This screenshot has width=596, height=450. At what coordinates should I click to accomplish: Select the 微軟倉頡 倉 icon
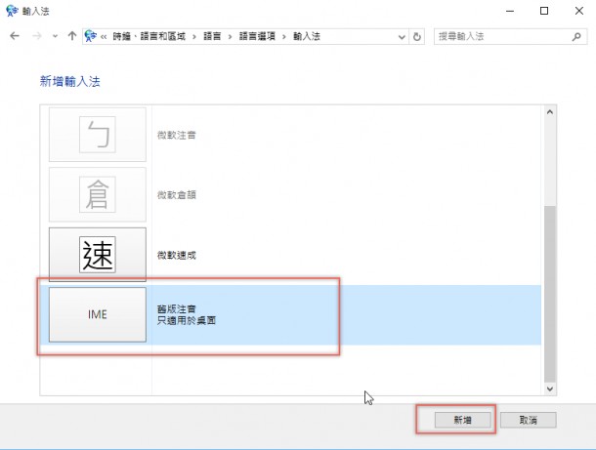tap(98, 194)
